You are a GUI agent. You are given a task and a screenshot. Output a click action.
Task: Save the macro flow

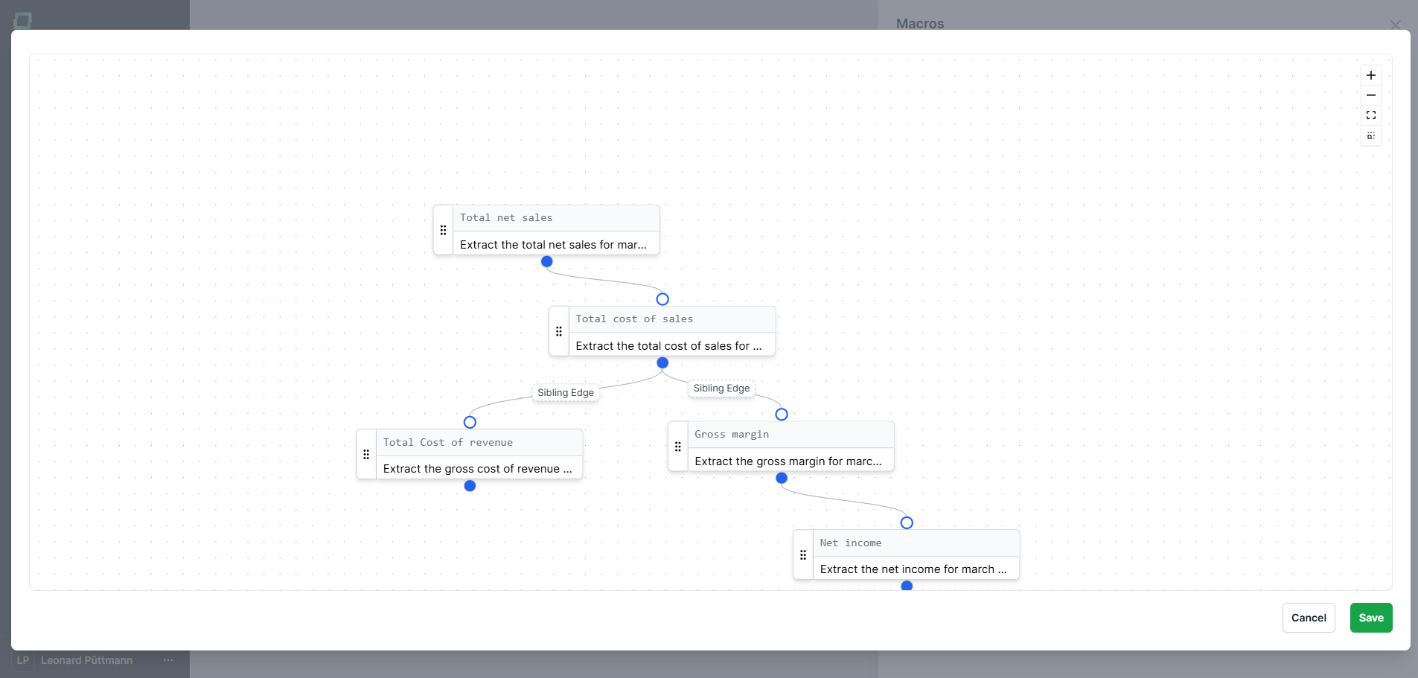1371,618
